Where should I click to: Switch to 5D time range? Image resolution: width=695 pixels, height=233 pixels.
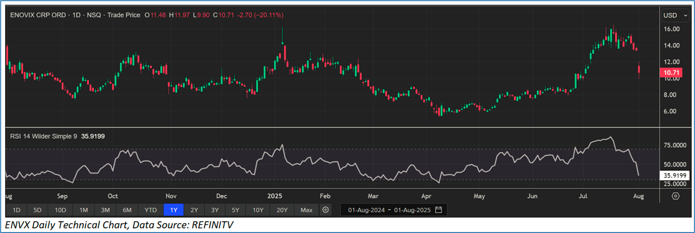38,210
